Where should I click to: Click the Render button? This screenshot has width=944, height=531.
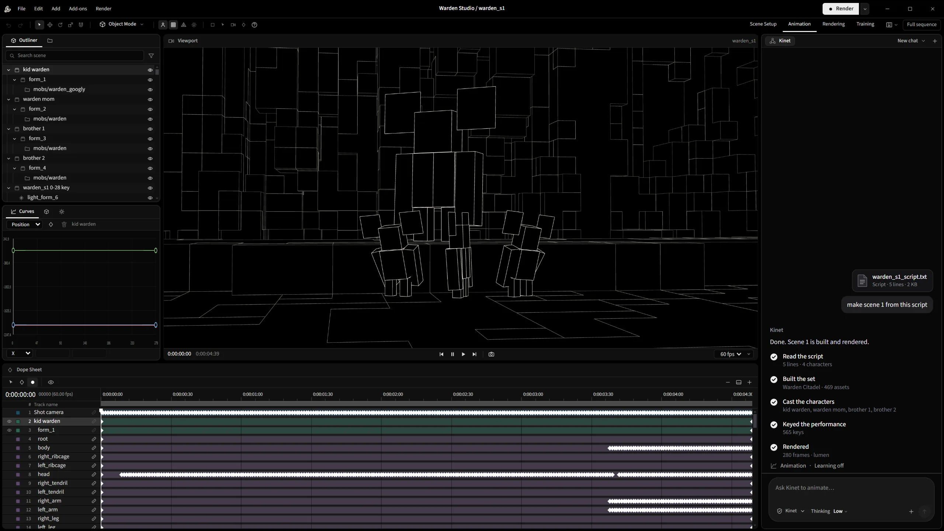click(x=841, y=9)
